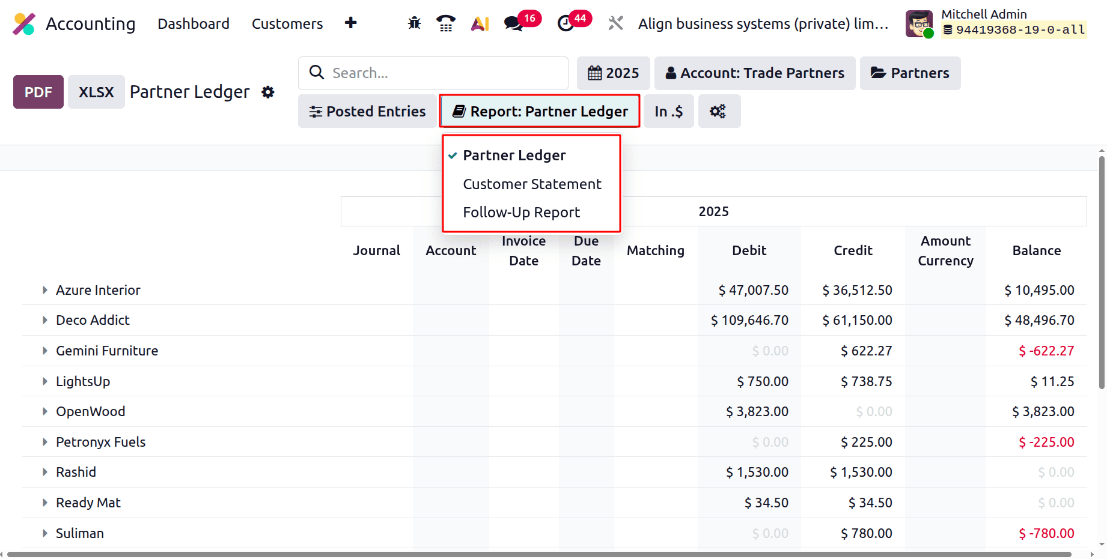Click the gear next to Partner Ledger title
The width and height of the screenshot is (1107, 559).
click(x=268, y=92)
